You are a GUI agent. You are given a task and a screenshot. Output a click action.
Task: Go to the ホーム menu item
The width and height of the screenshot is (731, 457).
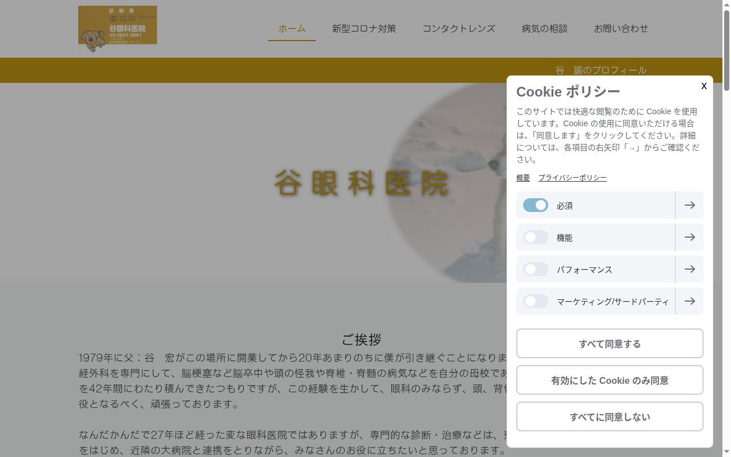pos(292,29)
